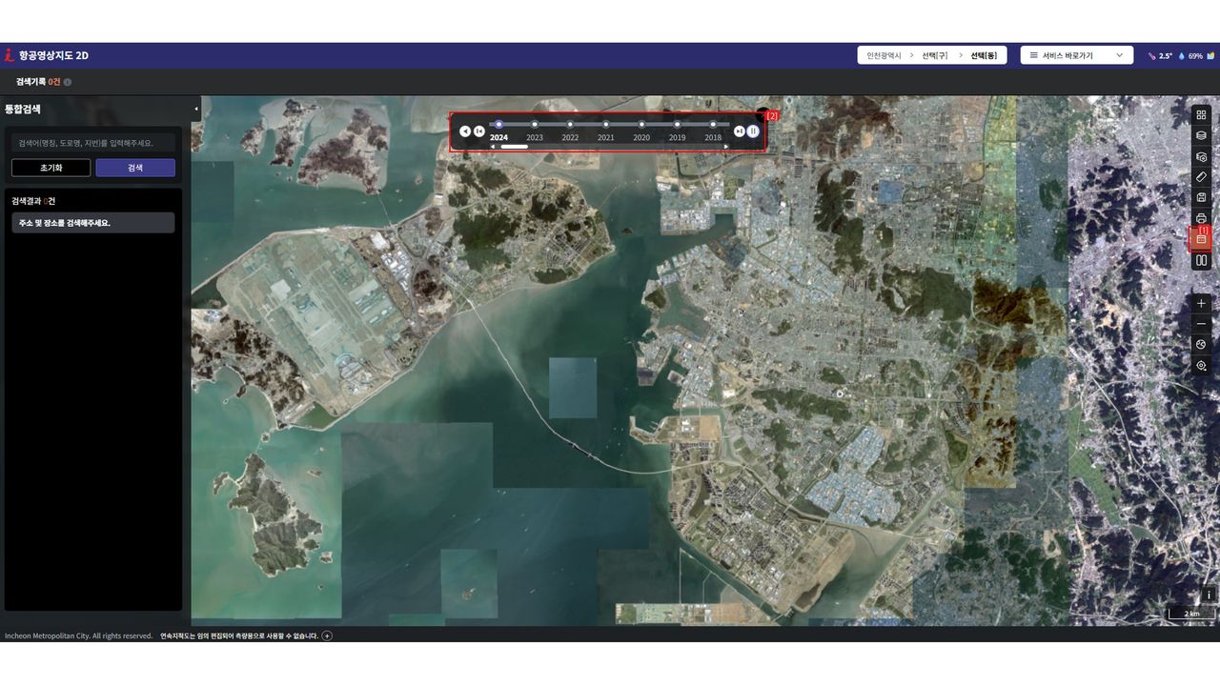Click the 검색 search button
This screenshot has width=1220, height=686.
tap(135, 168)
